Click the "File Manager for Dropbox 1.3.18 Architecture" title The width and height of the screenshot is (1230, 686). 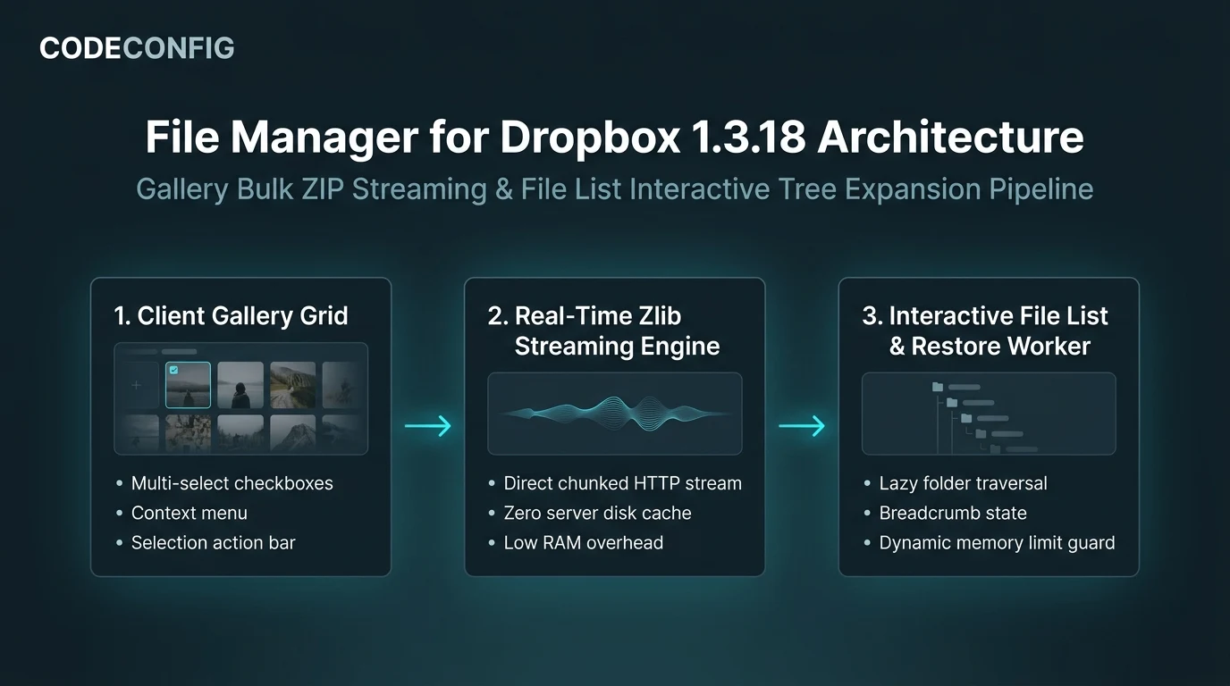coord(614,138)
